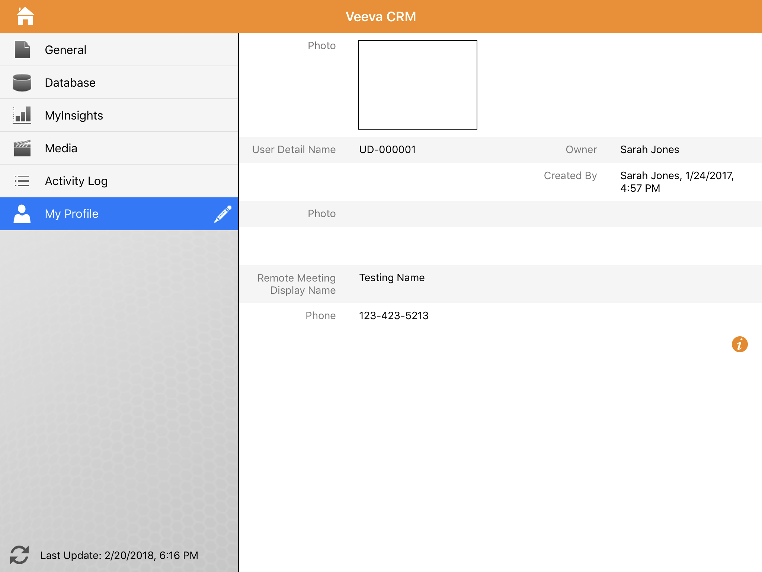Click the empty profile photo box
762x572 pixels.
pyautogui.click(x=417, y=85)
